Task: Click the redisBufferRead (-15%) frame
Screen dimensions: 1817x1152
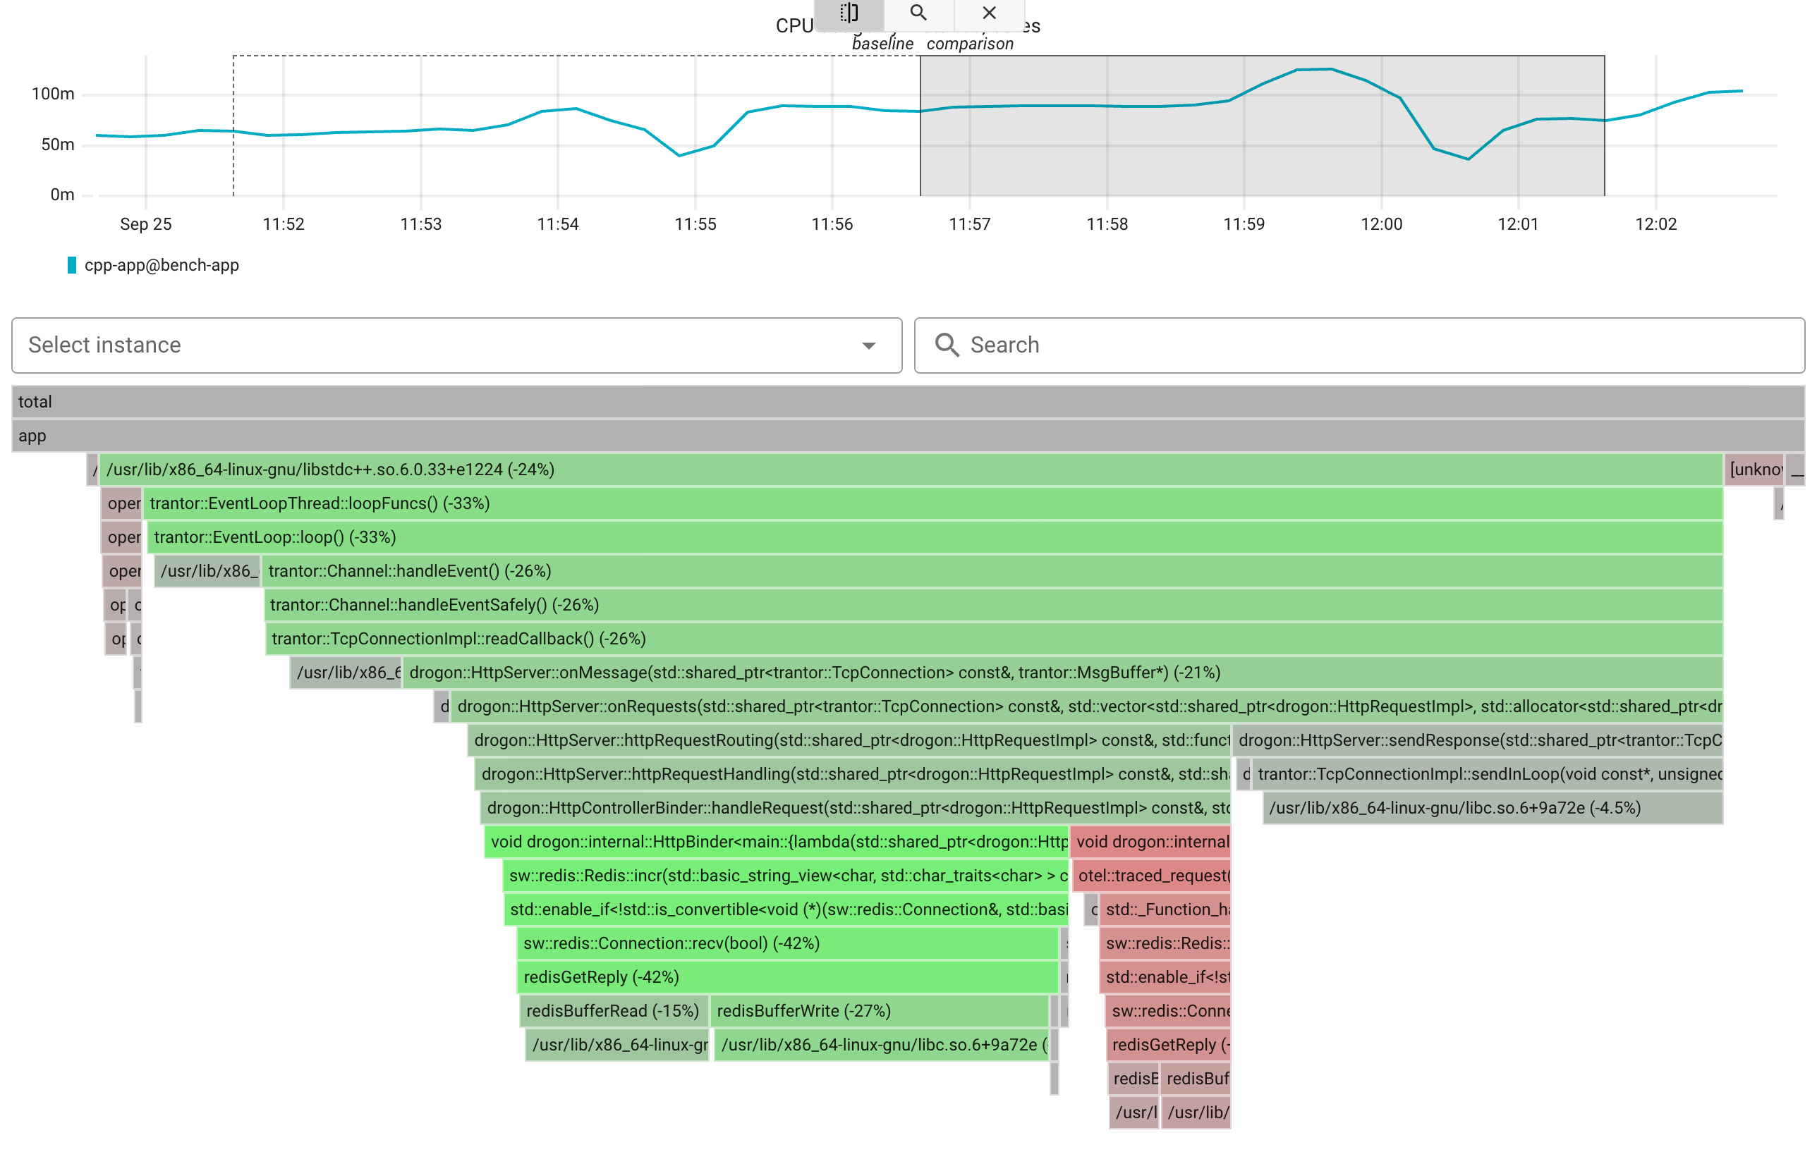Action: click(x=614, y=1011)
